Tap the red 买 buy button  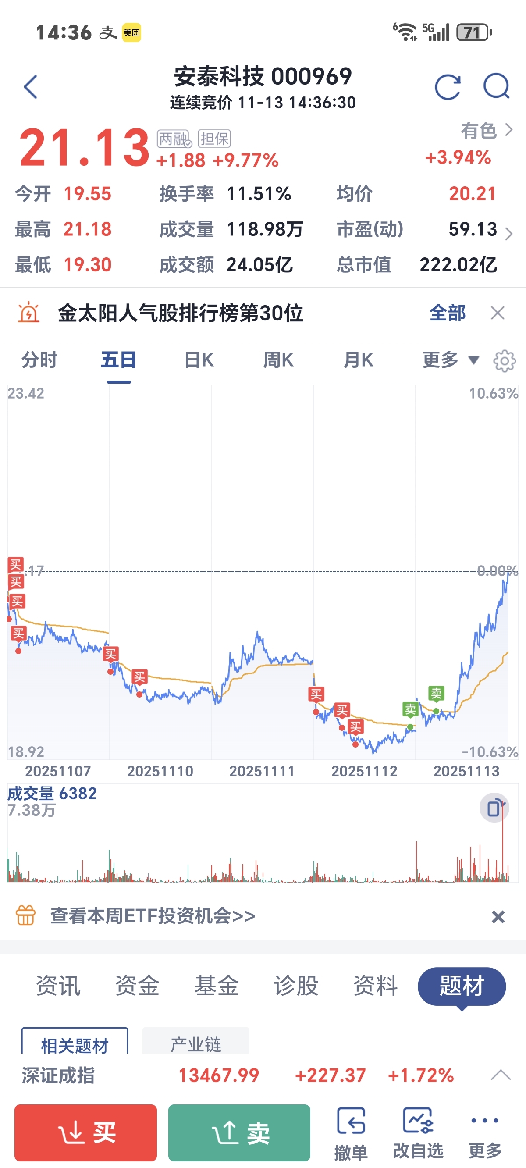(x=86, y=1132)
